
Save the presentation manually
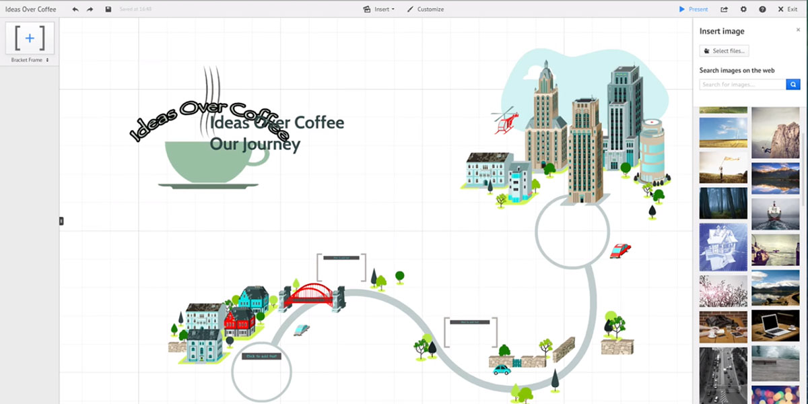(108, 9)
